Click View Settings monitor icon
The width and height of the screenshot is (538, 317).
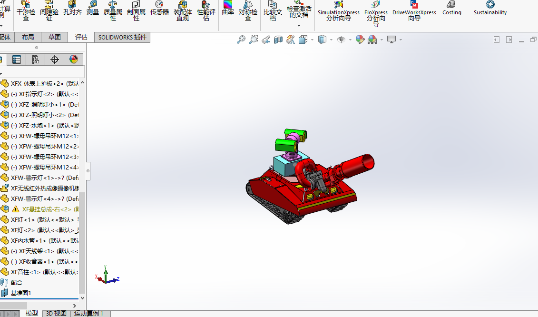click(x=391, y=40)
